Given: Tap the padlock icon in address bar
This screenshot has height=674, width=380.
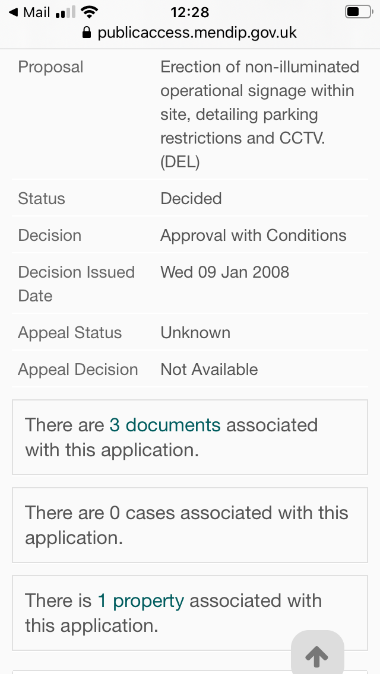Looking at the screenshot, I should (87, 33).
